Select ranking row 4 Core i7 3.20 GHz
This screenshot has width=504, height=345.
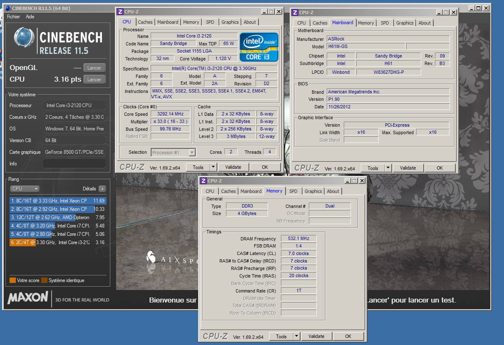[58, 226]
